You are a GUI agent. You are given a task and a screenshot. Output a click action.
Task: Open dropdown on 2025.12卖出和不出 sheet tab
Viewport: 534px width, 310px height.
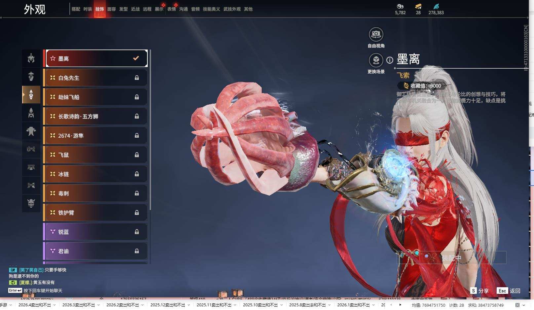pyautogui.click(x=188, y=305)
